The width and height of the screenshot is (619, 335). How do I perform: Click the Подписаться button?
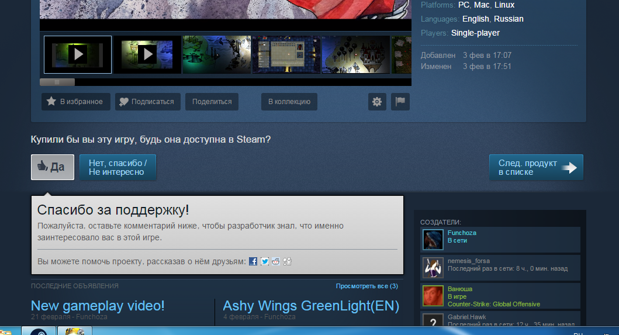148,102
